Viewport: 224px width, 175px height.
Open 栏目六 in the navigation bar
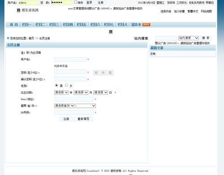[95, 25]
